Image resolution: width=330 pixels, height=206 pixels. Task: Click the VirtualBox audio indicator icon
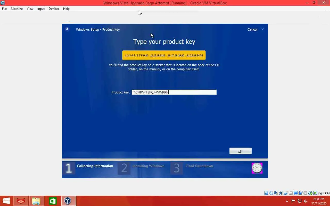click(x=276, y=193)
